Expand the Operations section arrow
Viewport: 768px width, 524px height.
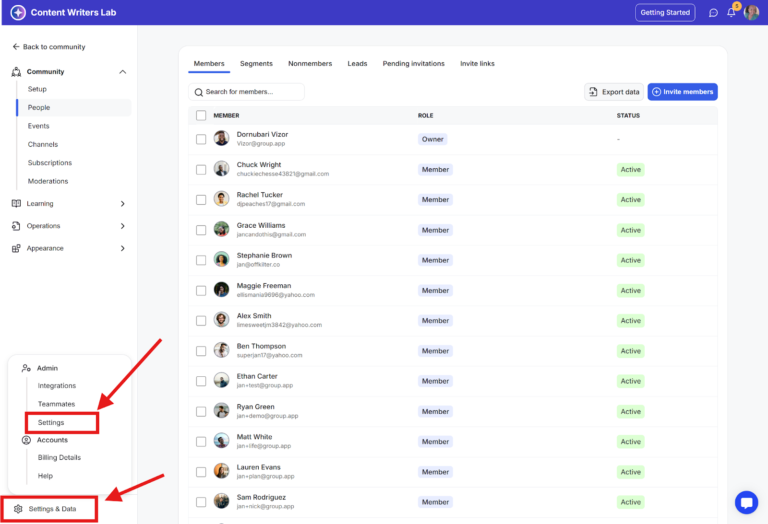pos(123,226)
